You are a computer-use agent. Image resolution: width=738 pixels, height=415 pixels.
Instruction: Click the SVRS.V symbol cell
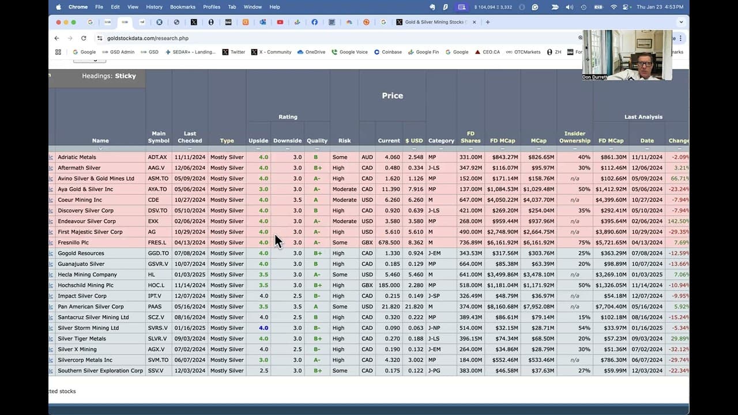pyautogui.click(x=157, y=328)
